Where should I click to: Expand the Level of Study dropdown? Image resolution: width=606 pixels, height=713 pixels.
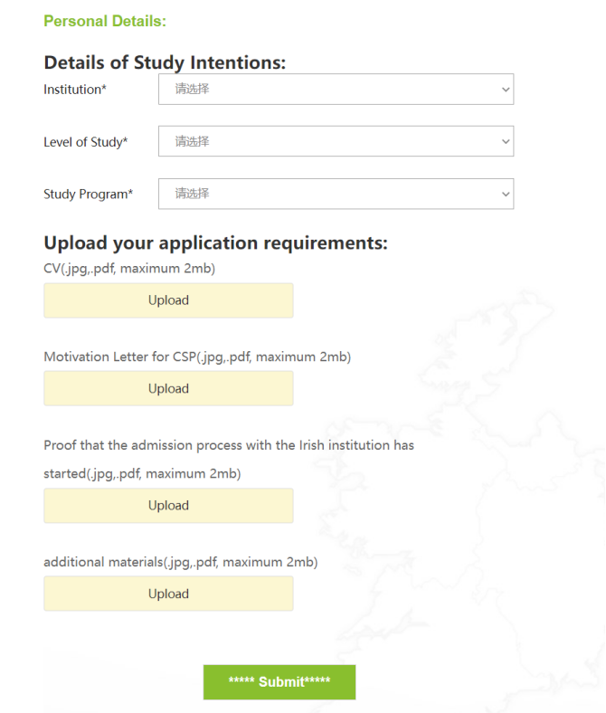coord(336,141)
